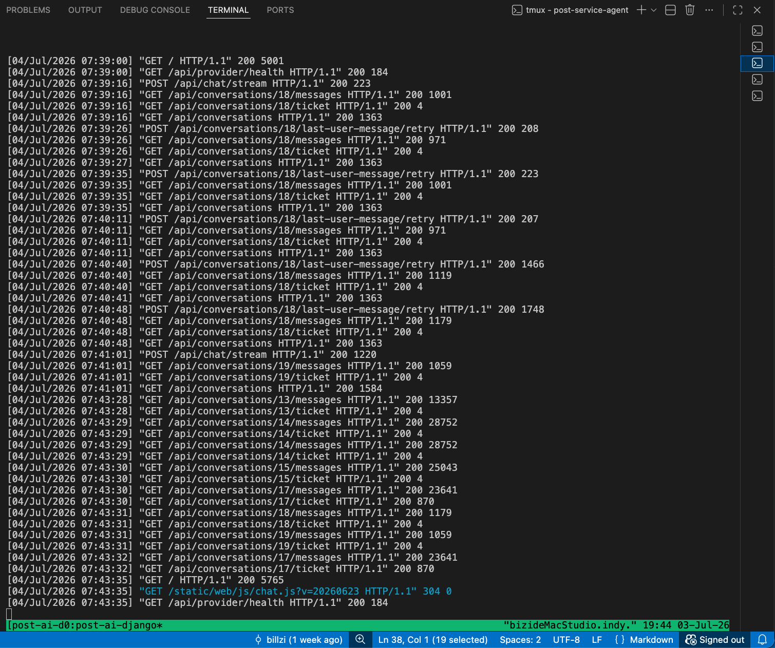The width and height of the screenshot is (775, 648).
Task: Click the GET / line with size 5001
Action: 146,61
